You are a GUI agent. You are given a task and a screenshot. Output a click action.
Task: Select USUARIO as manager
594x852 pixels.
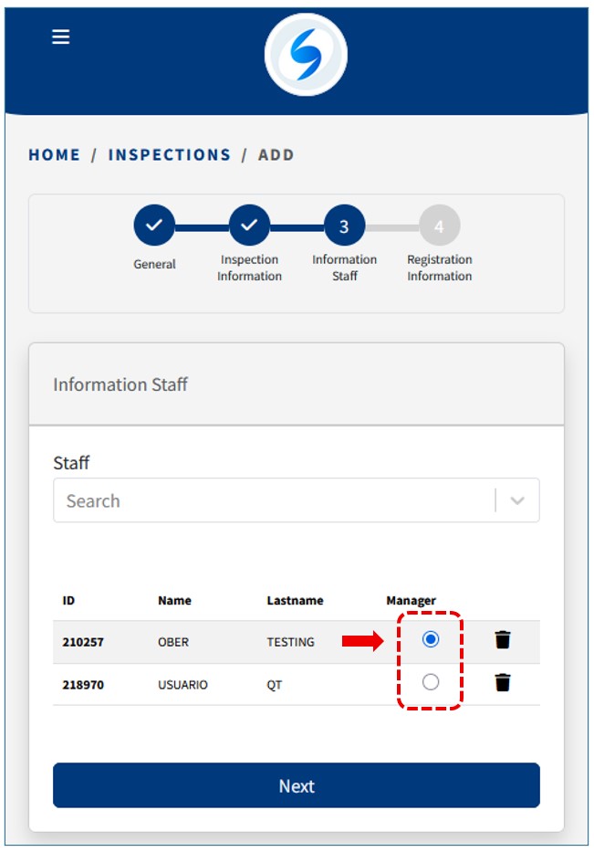click(x=431, y=682)
